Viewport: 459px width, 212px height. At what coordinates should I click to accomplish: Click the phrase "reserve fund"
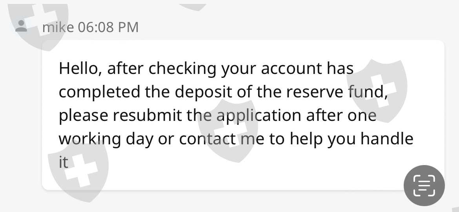coord(337,92)
